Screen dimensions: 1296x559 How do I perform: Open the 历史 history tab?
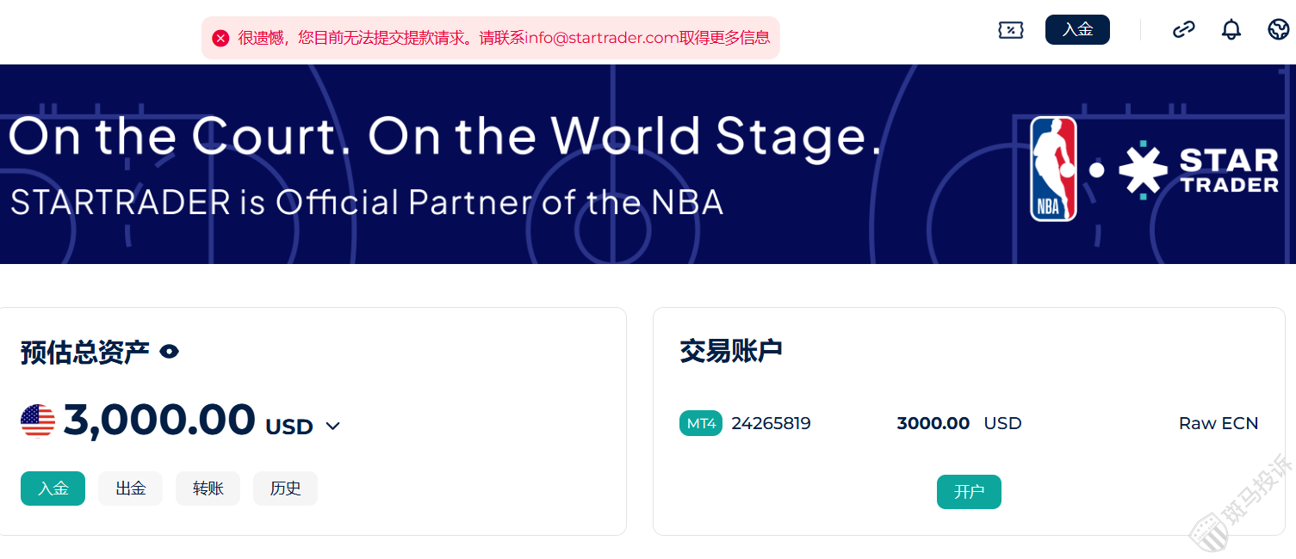pos(285,488)
